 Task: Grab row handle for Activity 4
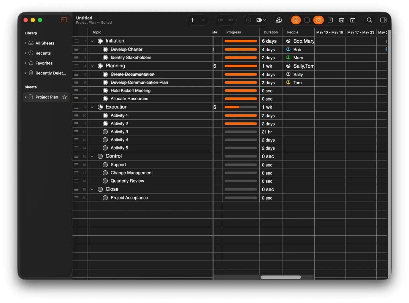(x=76, y=140)
